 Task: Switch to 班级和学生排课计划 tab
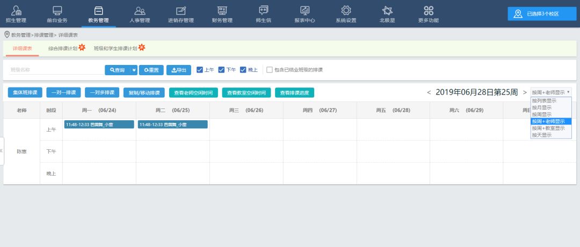115,48
